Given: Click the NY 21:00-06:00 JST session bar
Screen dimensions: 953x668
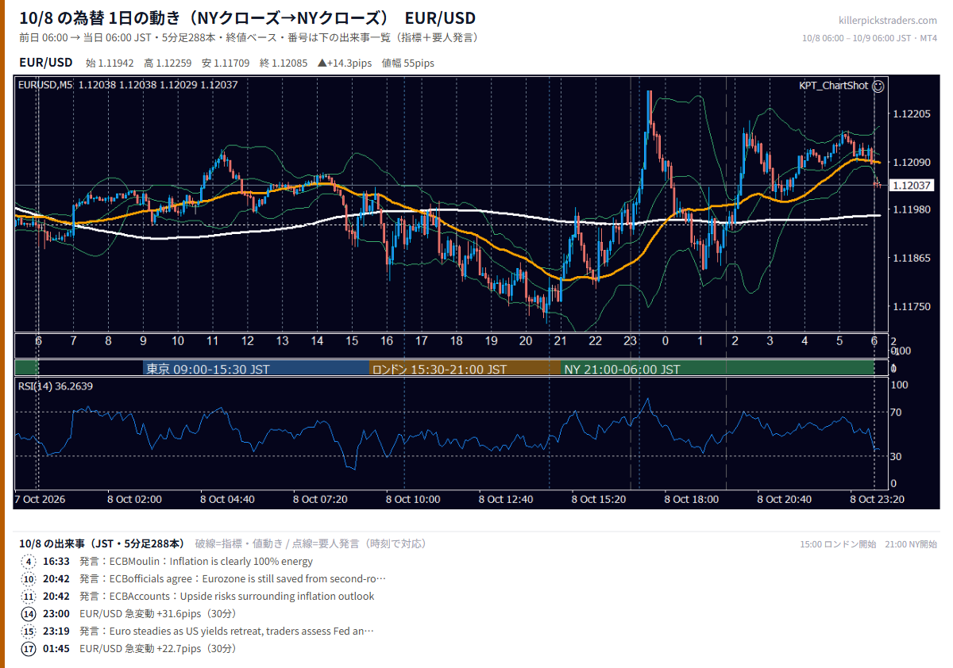Looking at the screenshot, I should (x=718, y=369).
